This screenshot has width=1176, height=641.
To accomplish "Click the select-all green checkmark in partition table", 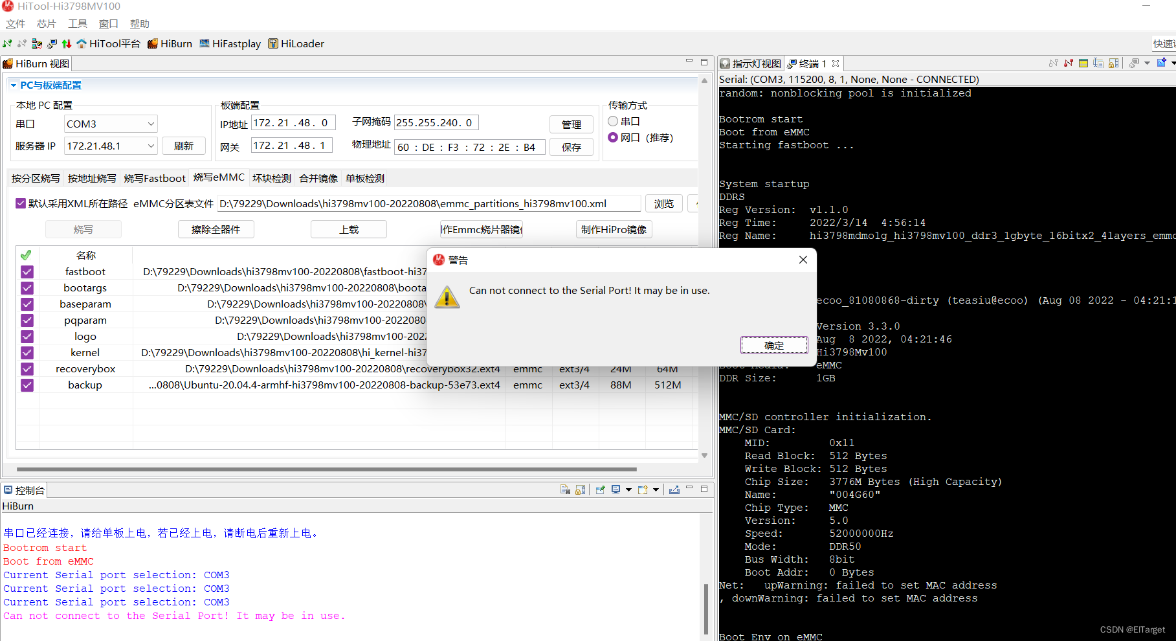I will 26,255.
